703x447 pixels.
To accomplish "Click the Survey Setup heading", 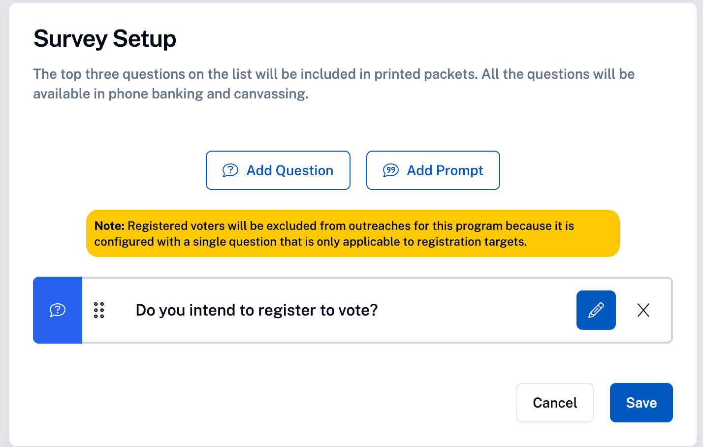I will (105, 39).
